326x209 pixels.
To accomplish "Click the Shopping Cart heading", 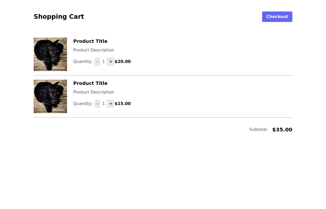I will coord(59,17).
